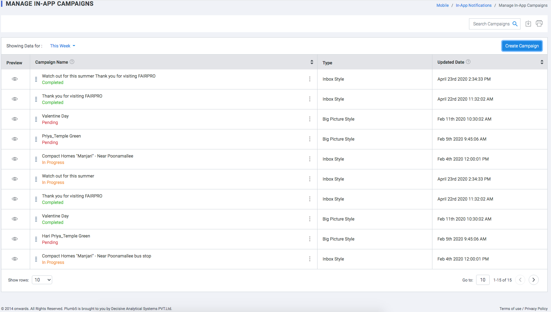Open the three-dot menu for Hari Priya_Temple Green

[x=310, y=239]
